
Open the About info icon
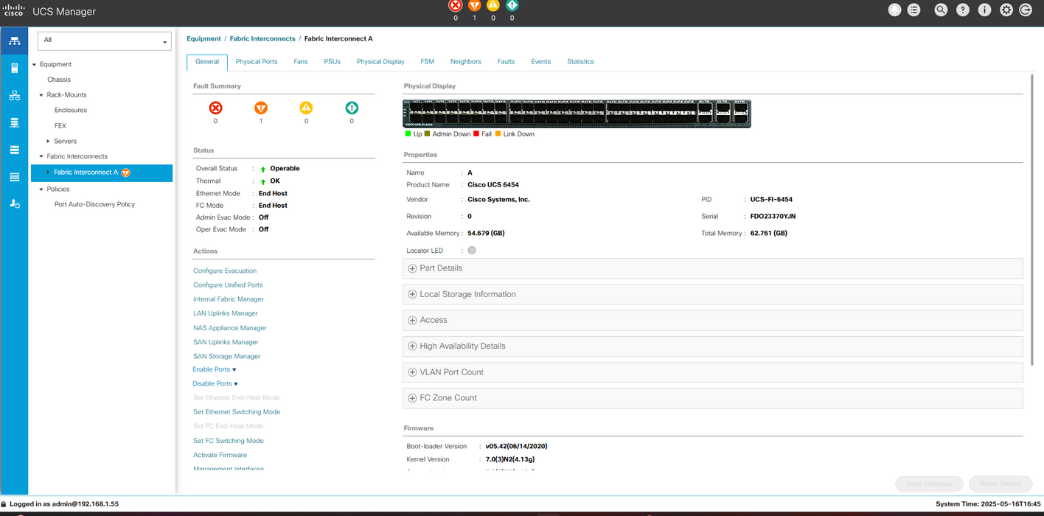tap(984, 10)
